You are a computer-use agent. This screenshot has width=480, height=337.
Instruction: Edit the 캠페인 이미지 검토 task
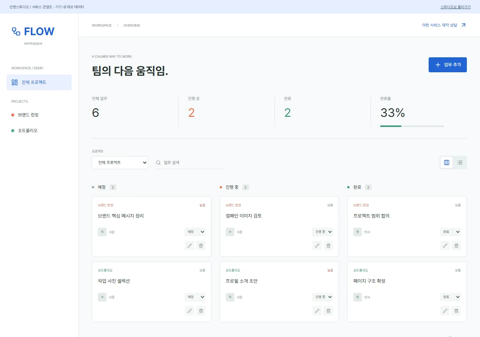pyautogui.click(x=317, y=246)
